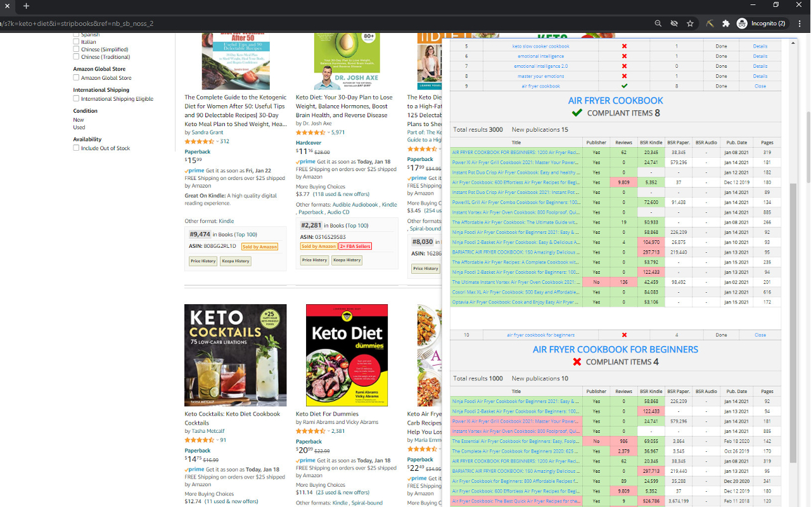Open the Keepa History button
Viewport: 811px width, 507px height.
pos(235,260)
